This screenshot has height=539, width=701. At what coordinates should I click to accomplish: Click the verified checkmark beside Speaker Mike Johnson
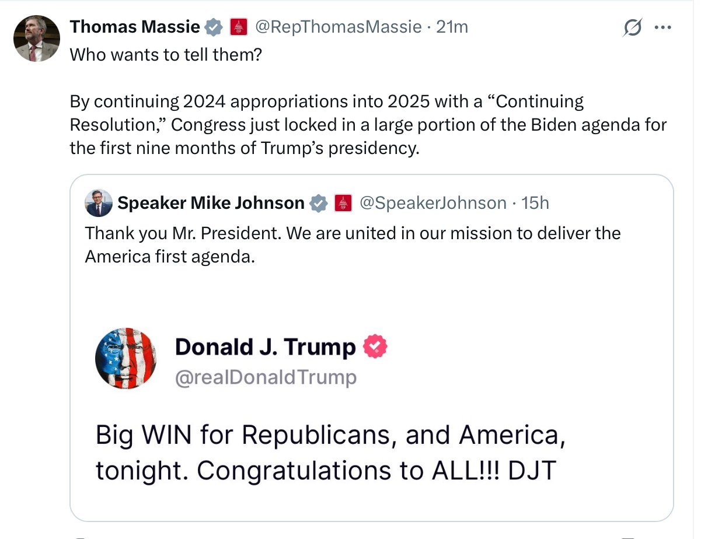pyautogui.click(x=318, y=203)
